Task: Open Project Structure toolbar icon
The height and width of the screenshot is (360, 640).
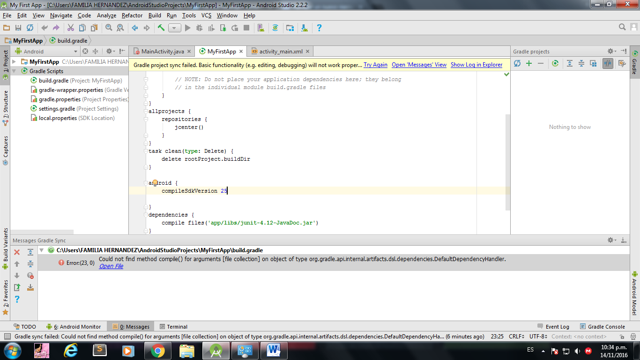Action: point(290,28)
